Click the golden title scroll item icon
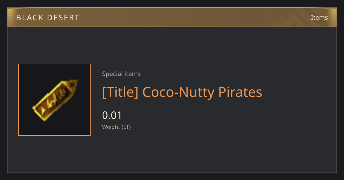The height and width of the screenshot is (180, 344). click(55, 100)
